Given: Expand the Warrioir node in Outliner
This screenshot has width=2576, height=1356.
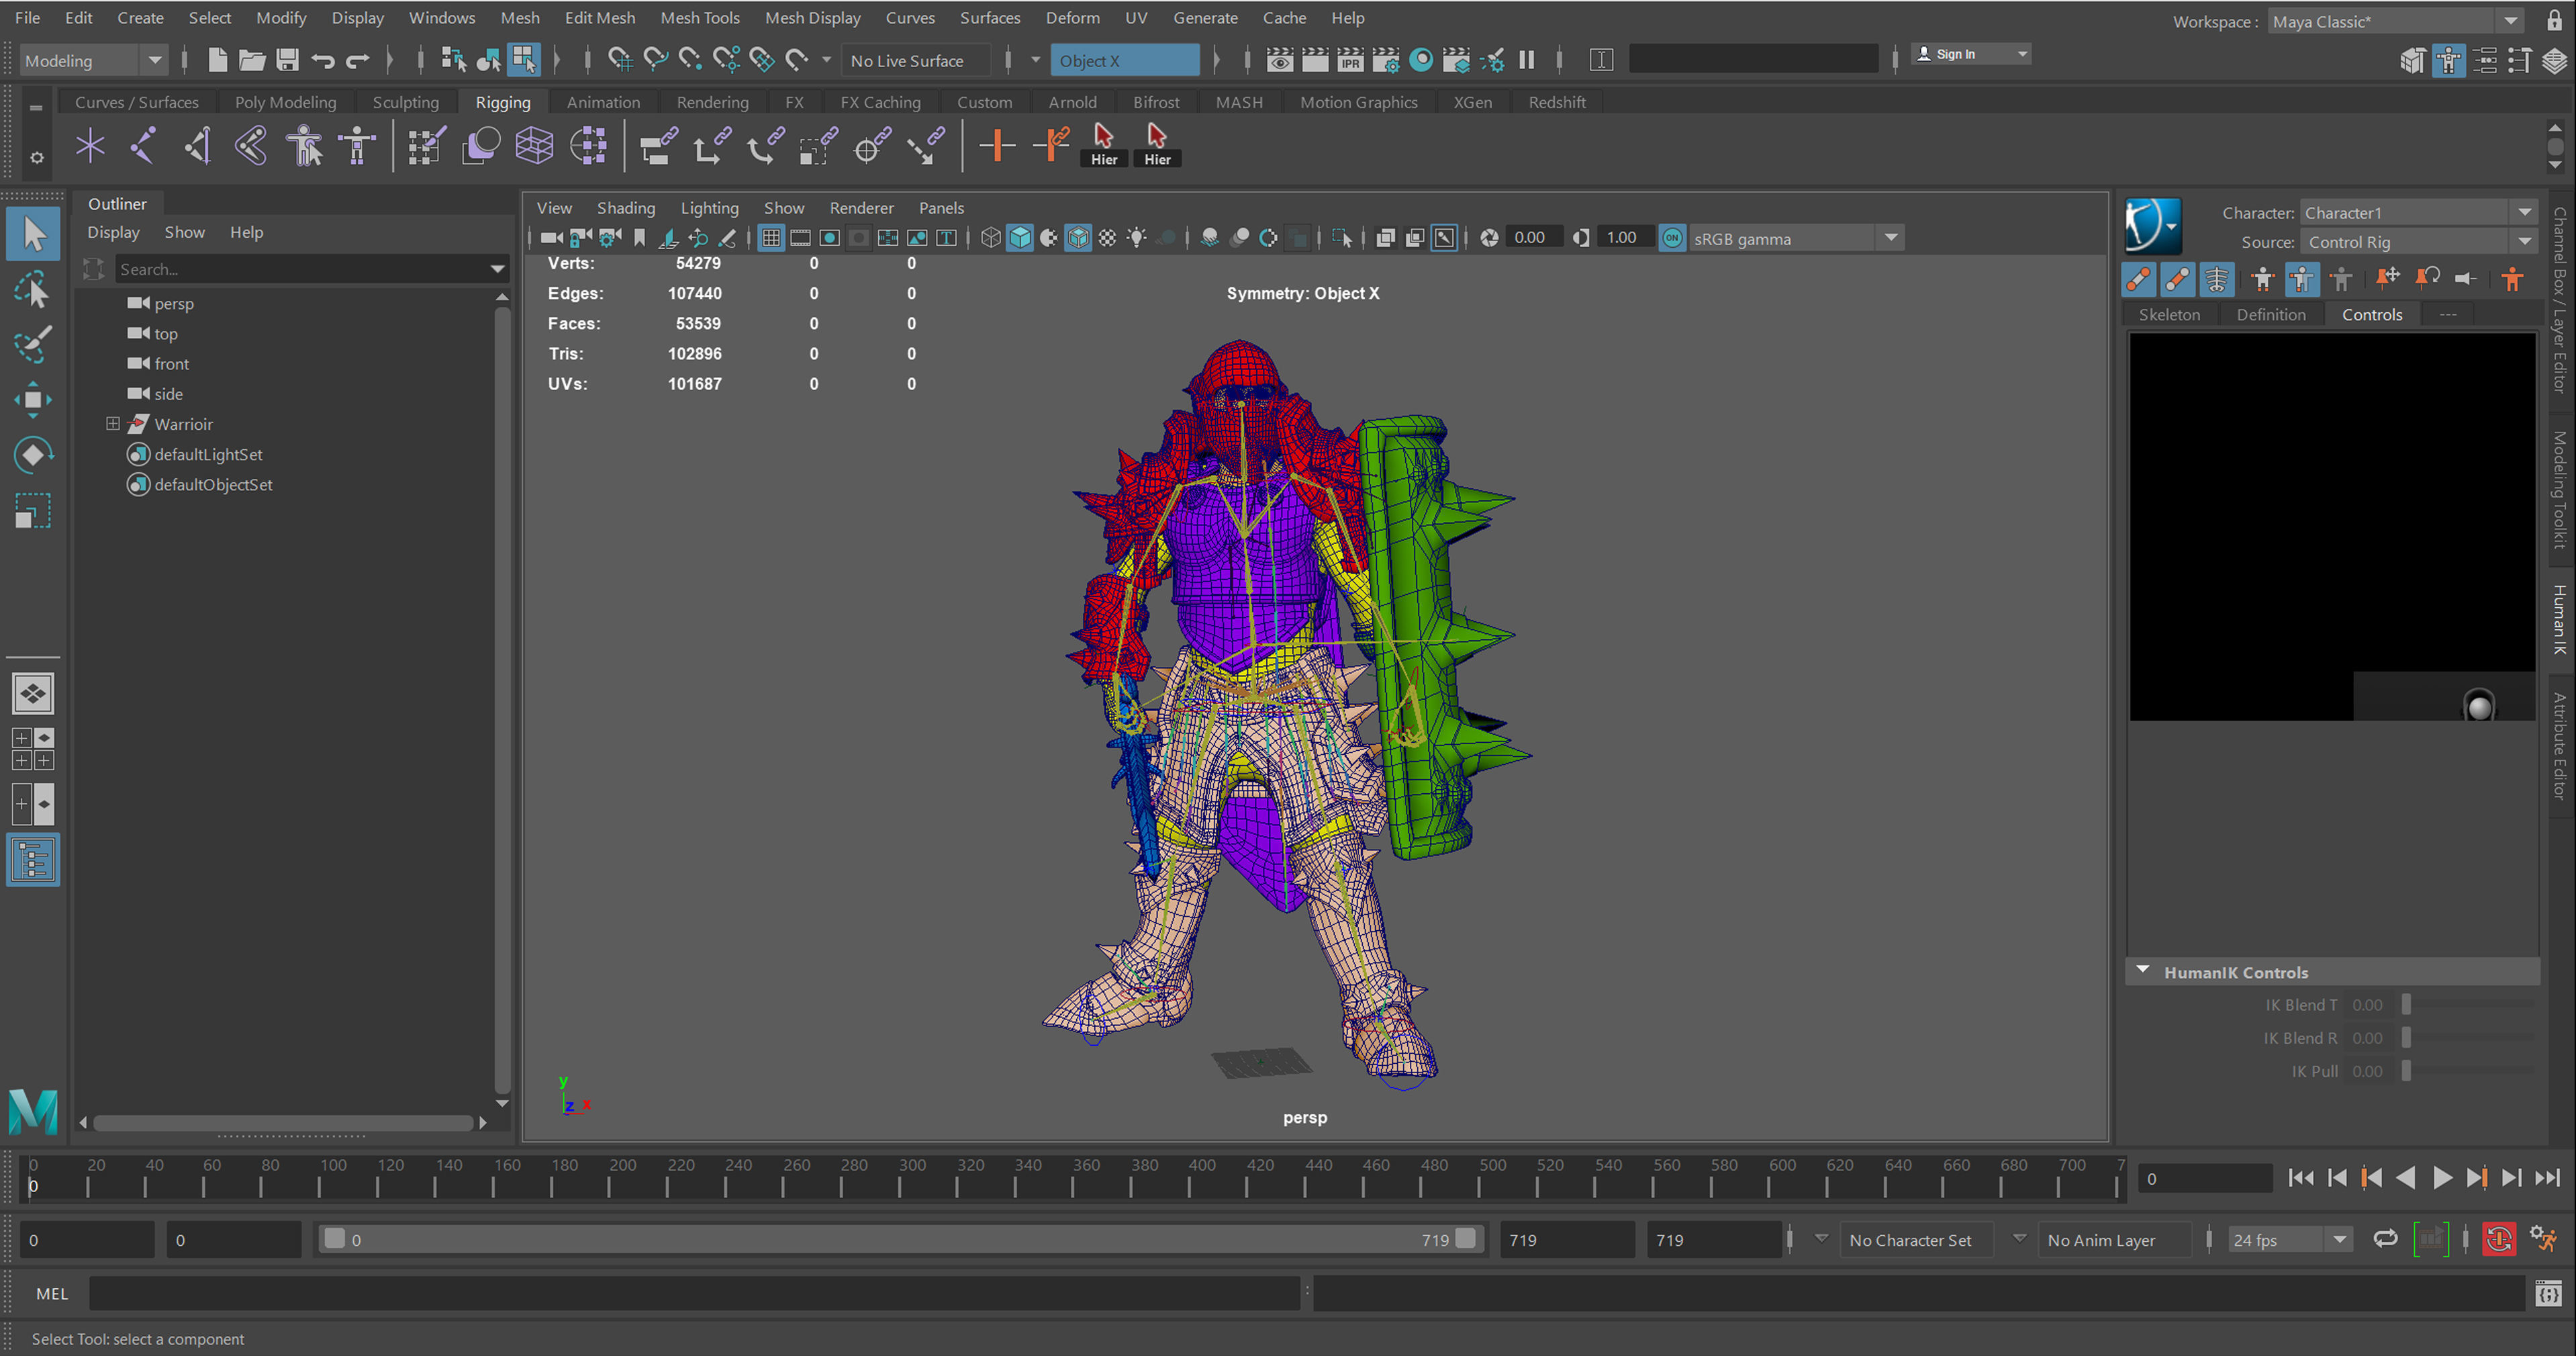Looking at the screenshot, I should 113,424.
